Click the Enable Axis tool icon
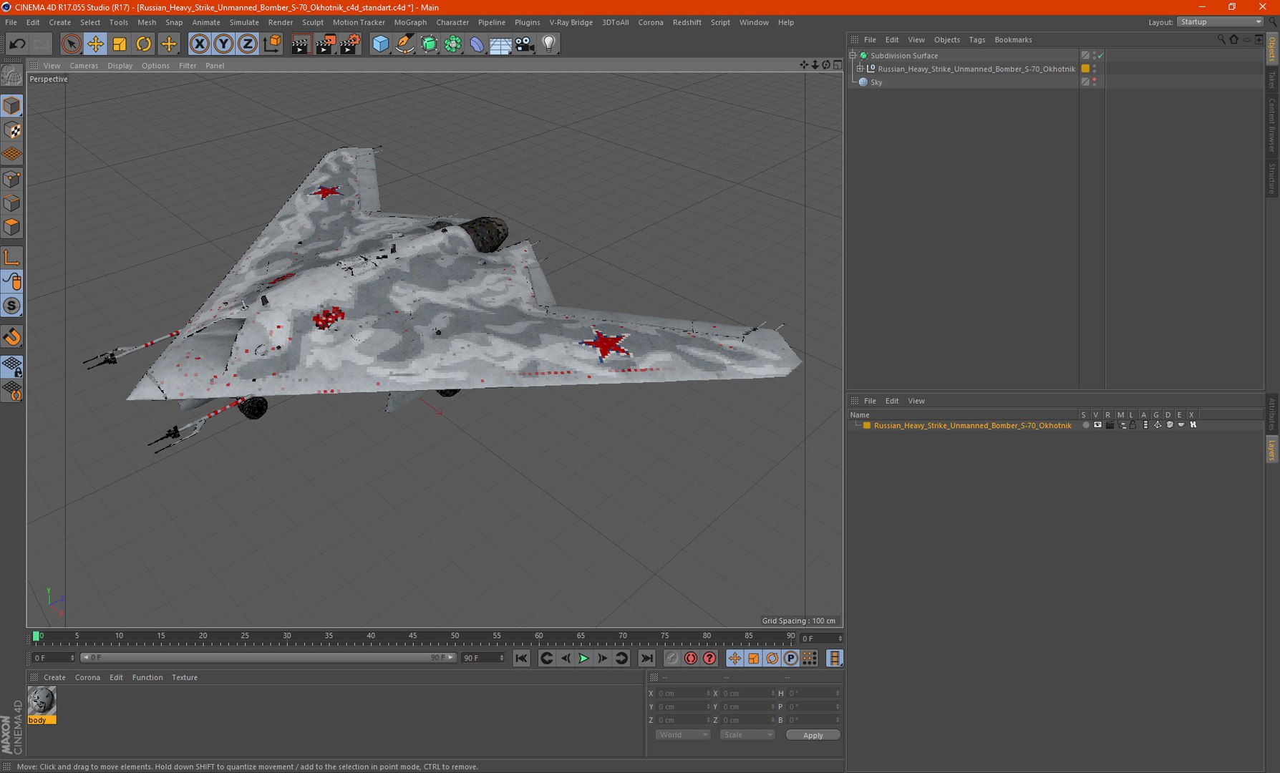The image size is (1280, 773). coord(12,258)
